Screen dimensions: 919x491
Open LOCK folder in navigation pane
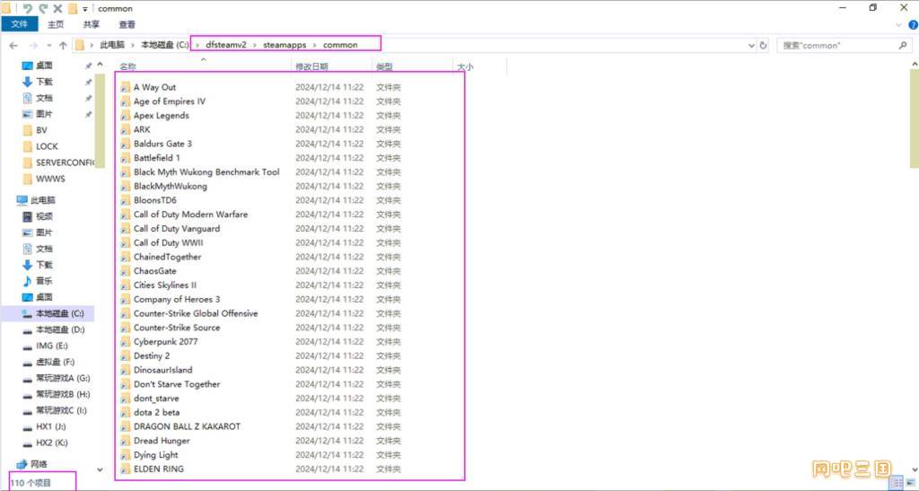coord(47,146)
